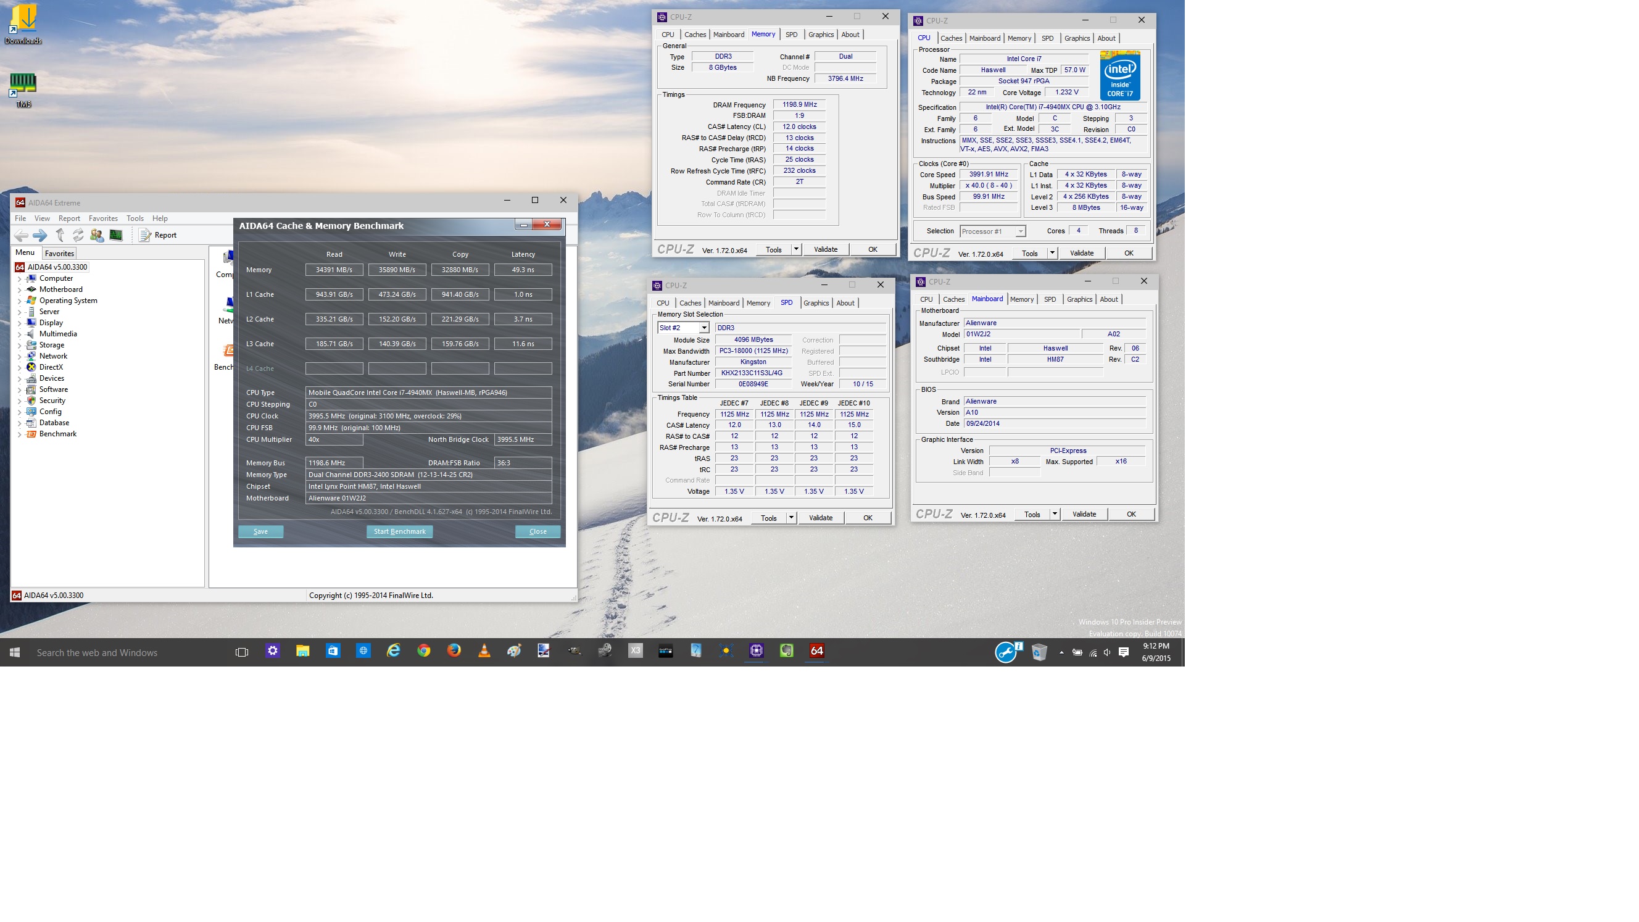Open the Action Center notifications icon
The height and width of the screenshot is (922, 1639).
[1124, 652]
